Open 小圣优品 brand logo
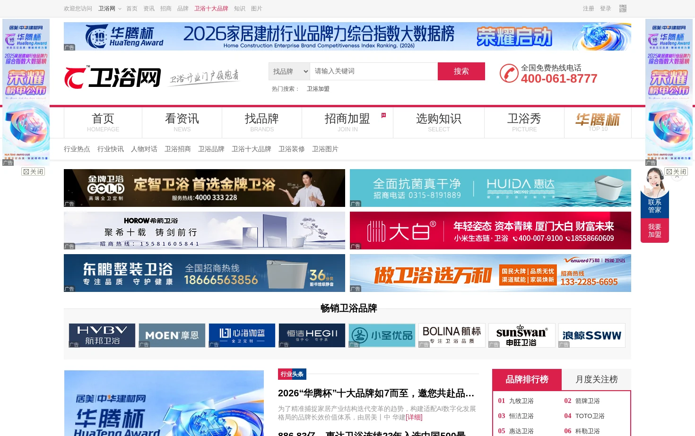The width and height of the screenshot is (695, 436). 382,335
